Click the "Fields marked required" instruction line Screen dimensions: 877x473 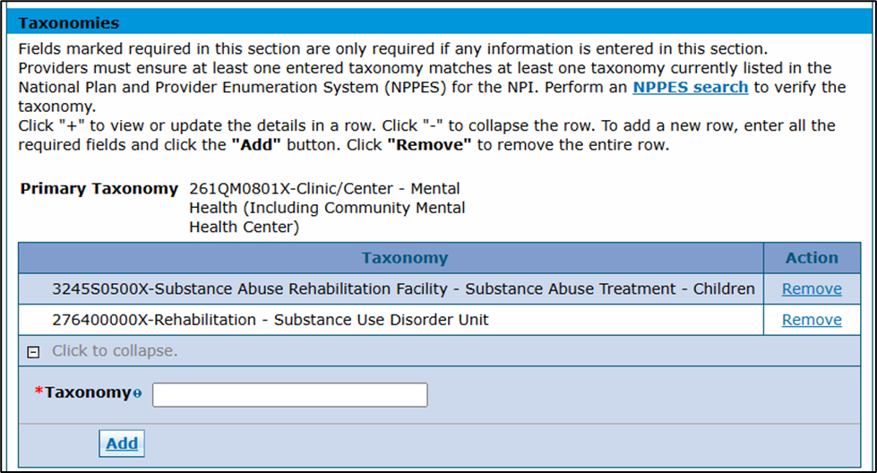pyautogui.click(x=393, y=48)
